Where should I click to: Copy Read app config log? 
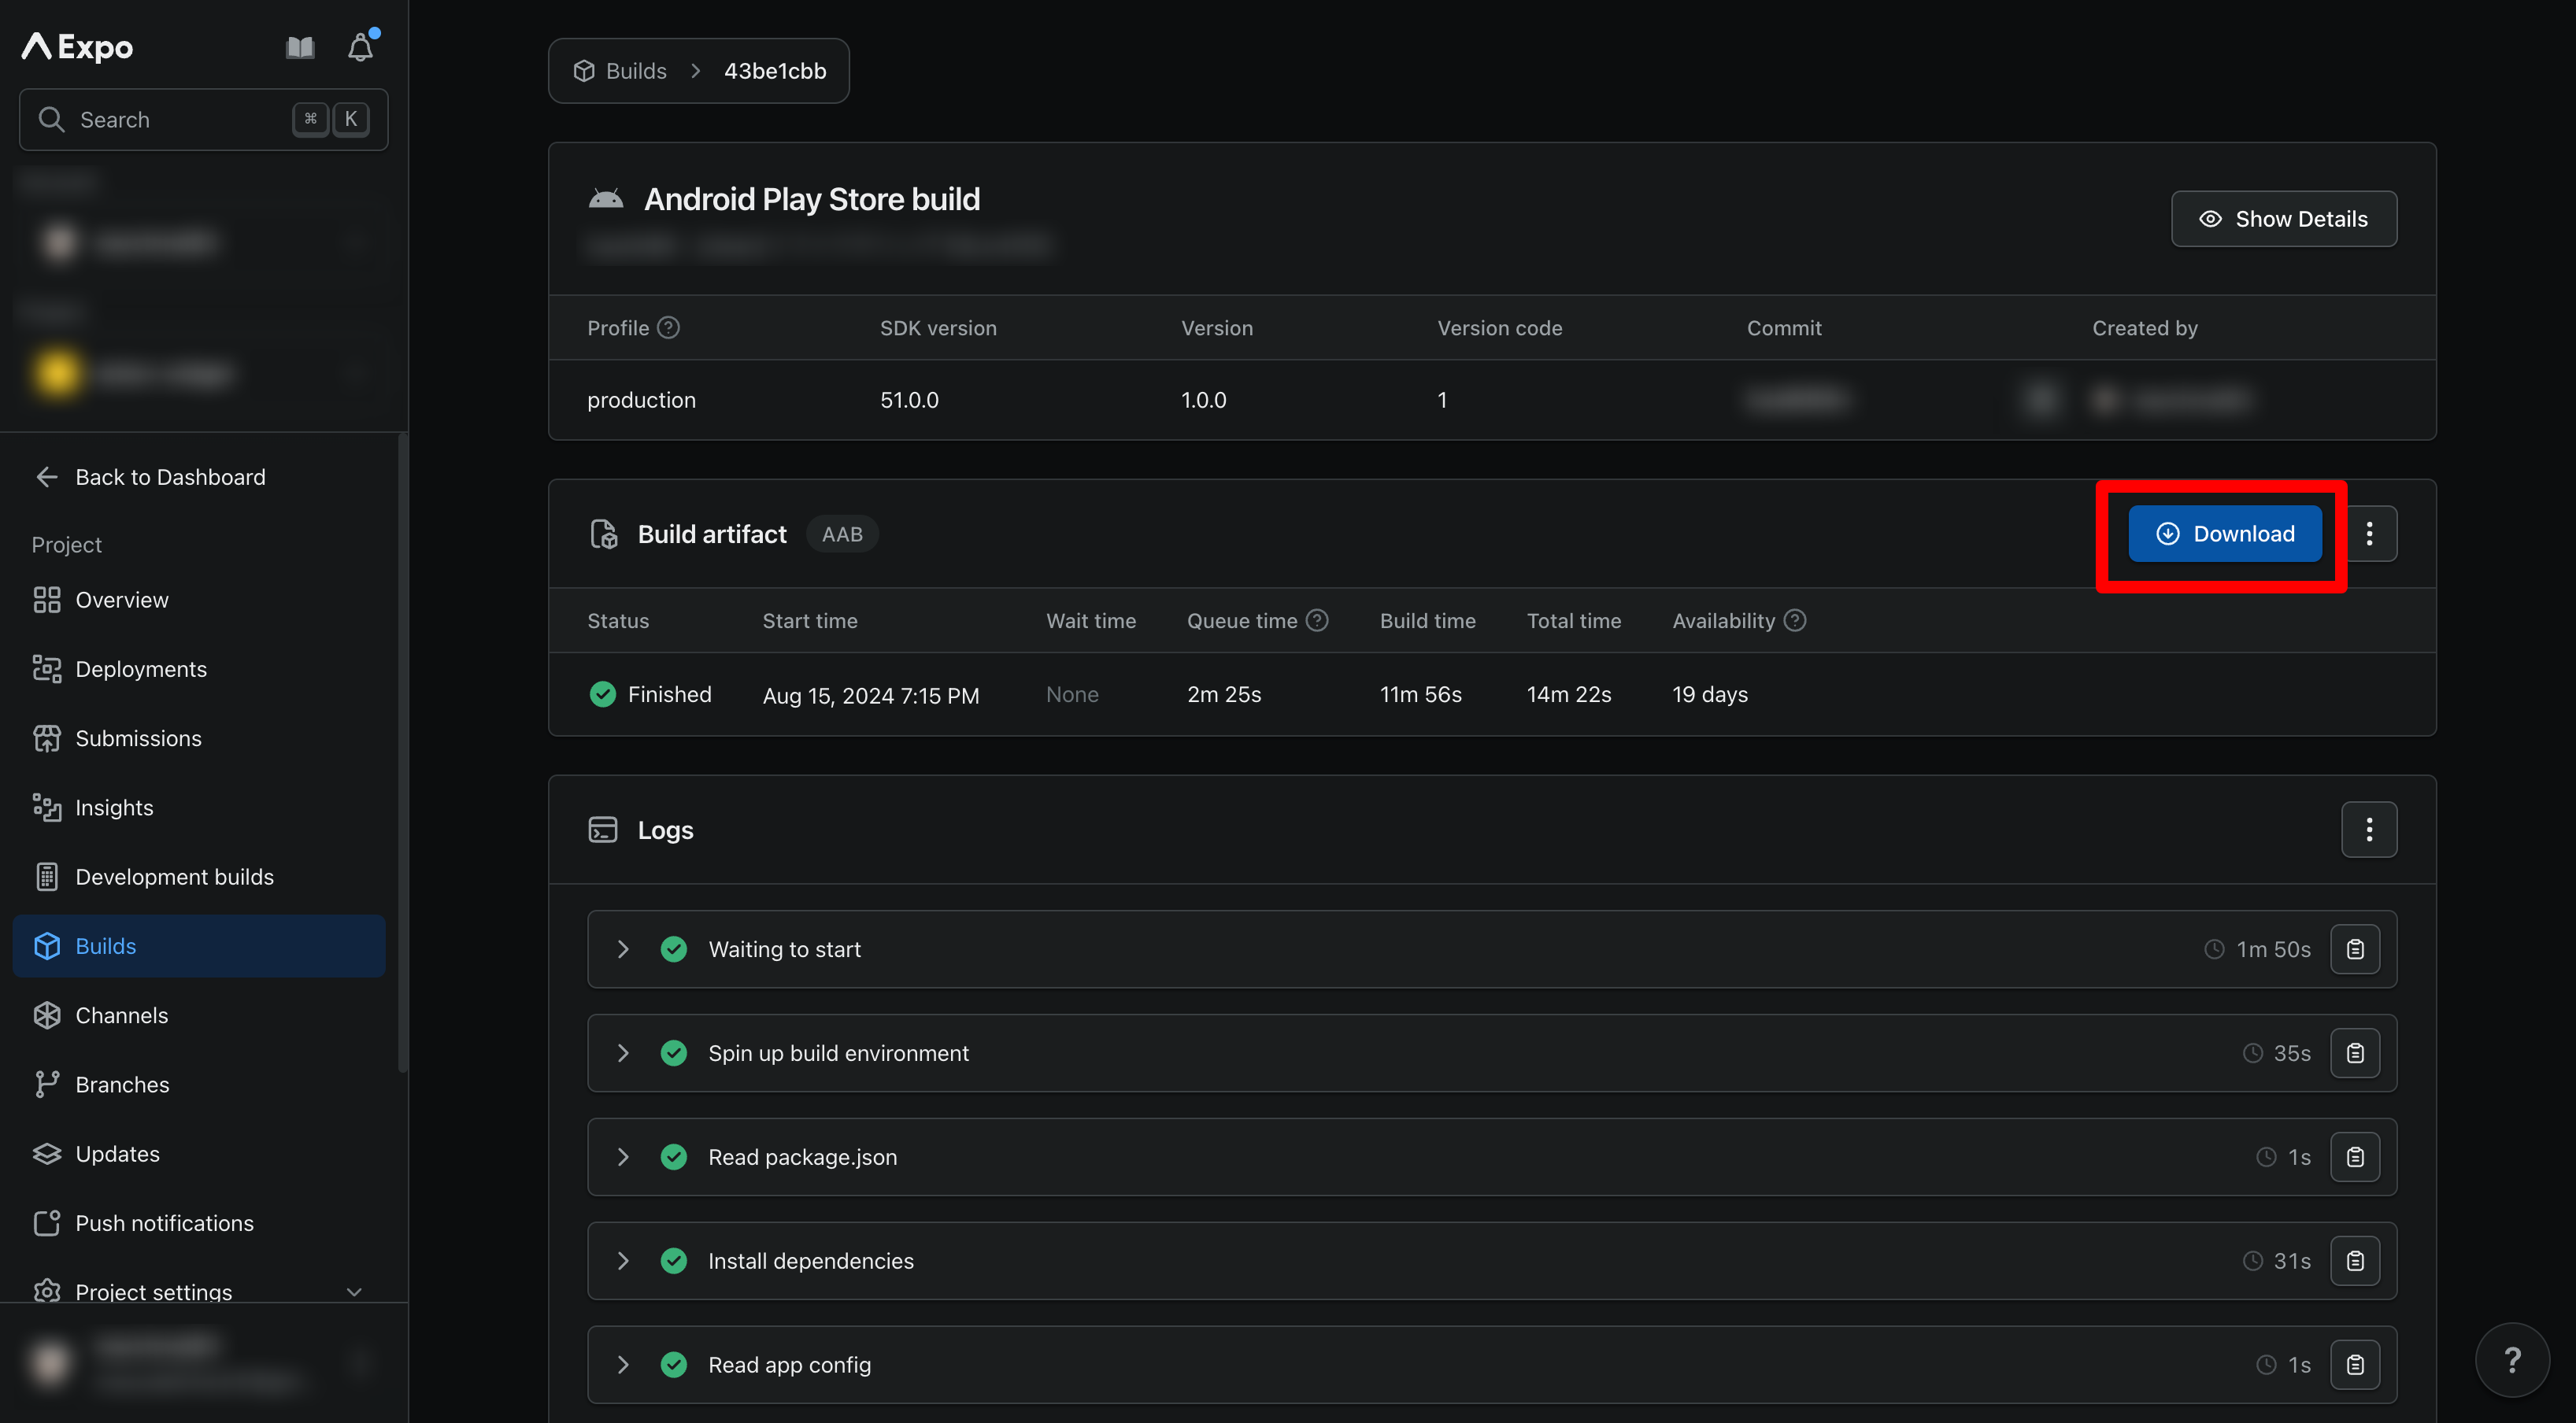2355,1365
